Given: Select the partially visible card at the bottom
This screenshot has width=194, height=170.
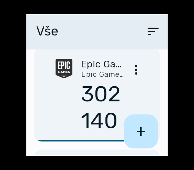Looking at the screenshot, I should (x=97, y=153).
